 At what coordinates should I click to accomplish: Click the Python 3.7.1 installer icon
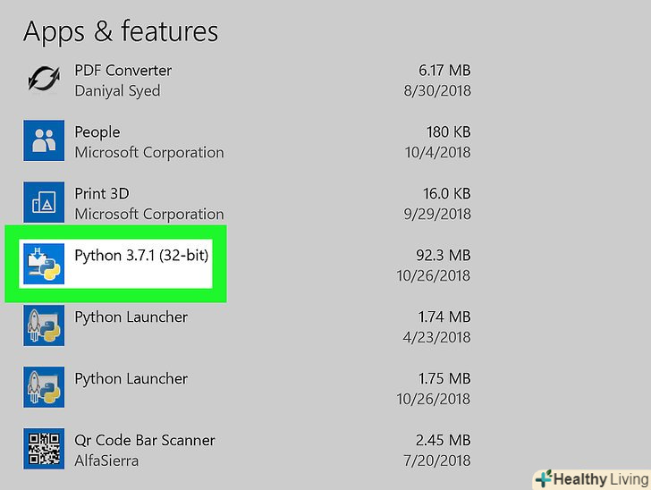point(44,264)
